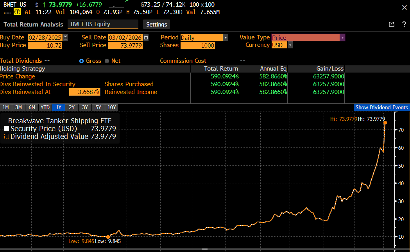
Task: Open the help question mark icon
Action: pyautogui.click(x=404, y=24)
